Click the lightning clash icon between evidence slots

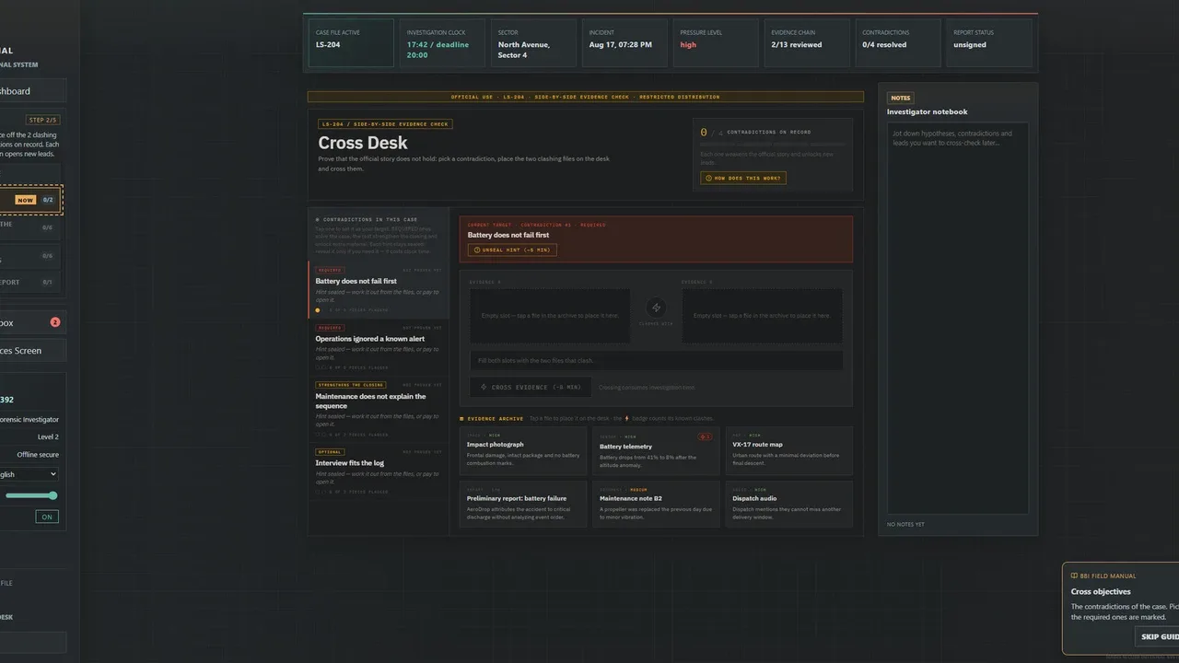click(656, 308)
